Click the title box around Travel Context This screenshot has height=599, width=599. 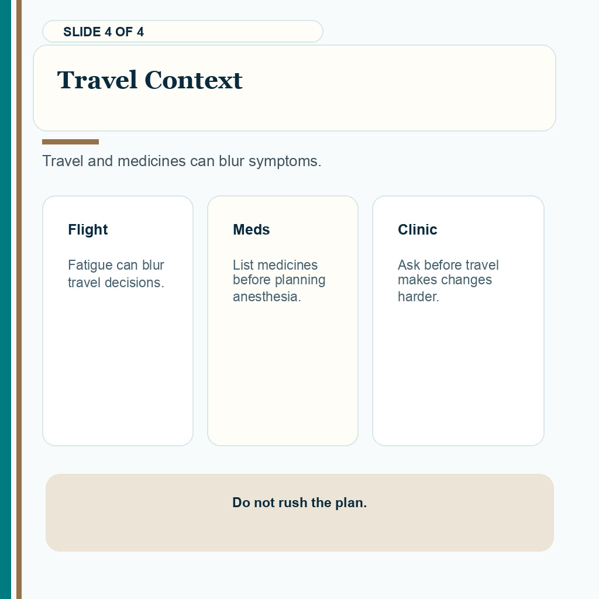point(294,88)
